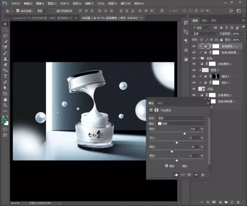This screenshot has width=247, height=206.
Task: Switch to the 通道 panel tab
Action: (x=205, y=21)
